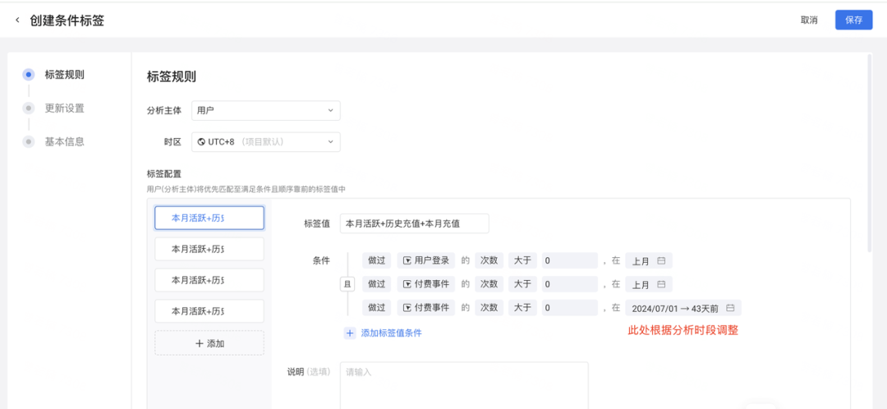Click the value field 0 in the 用户登录 row

point(570,260)
